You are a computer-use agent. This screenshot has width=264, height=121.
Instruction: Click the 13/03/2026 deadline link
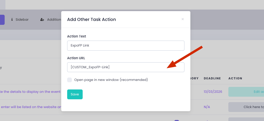[x=212, y=92]
